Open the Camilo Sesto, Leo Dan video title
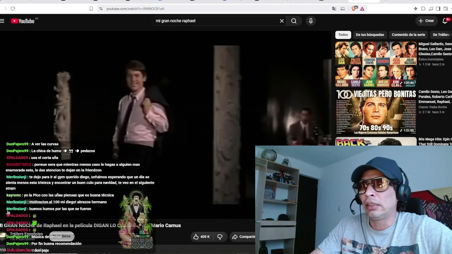Screen dimensions: 452x254 coord(435,97)
